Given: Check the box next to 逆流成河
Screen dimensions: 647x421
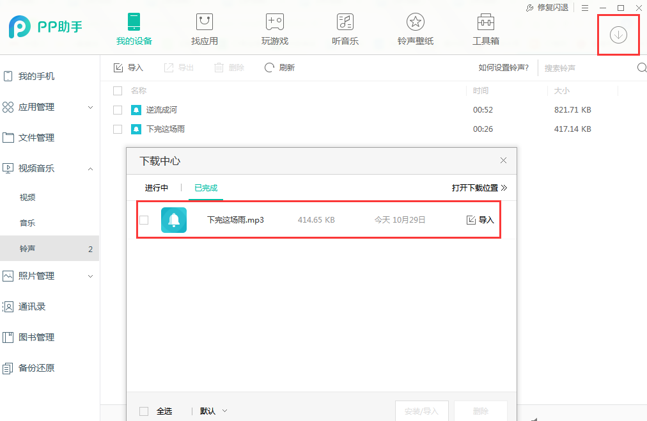Looking at the screenshot, I should tap(118, 109).
